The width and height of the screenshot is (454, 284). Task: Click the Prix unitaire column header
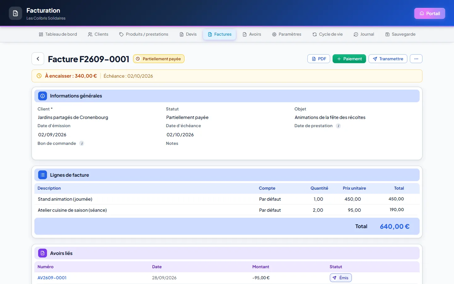coord(354,188)
